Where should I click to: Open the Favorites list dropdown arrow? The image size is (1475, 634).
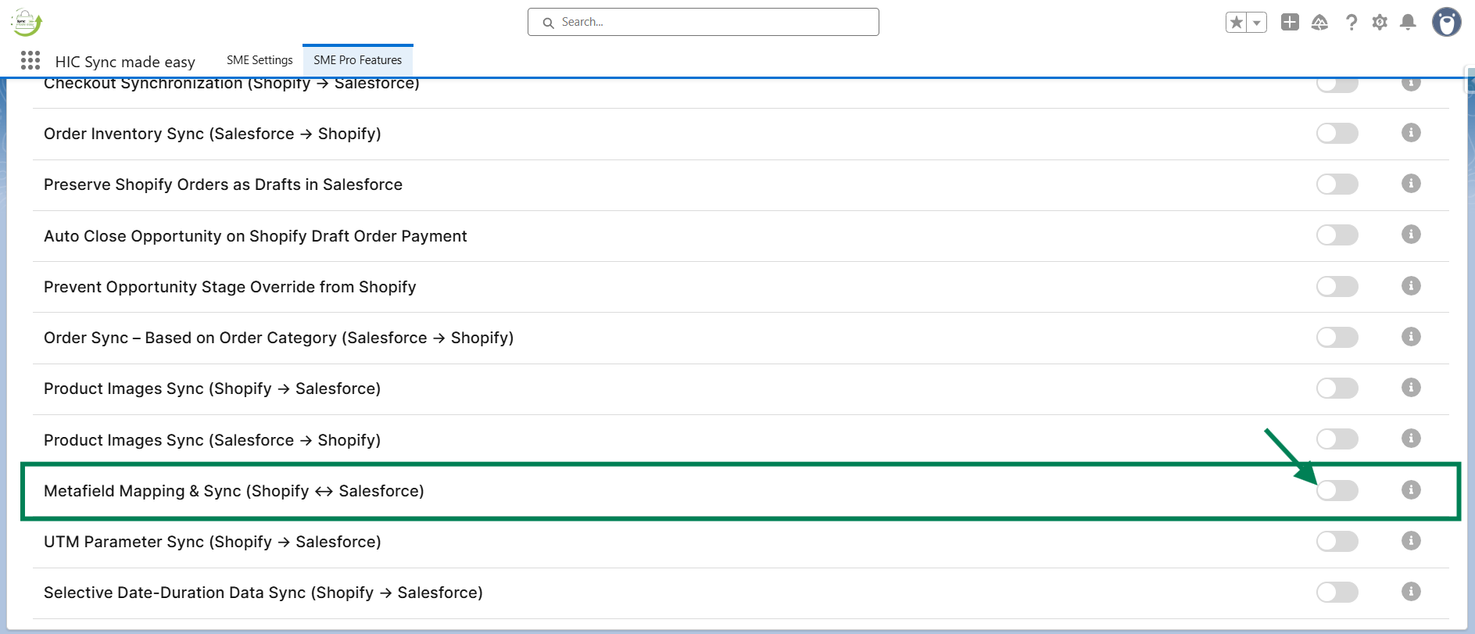coord(1256,23)
